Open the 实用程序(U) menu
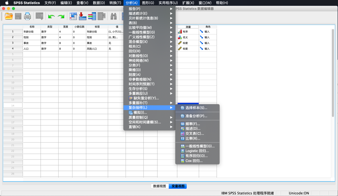338x196 pixels. coord(168,3)
